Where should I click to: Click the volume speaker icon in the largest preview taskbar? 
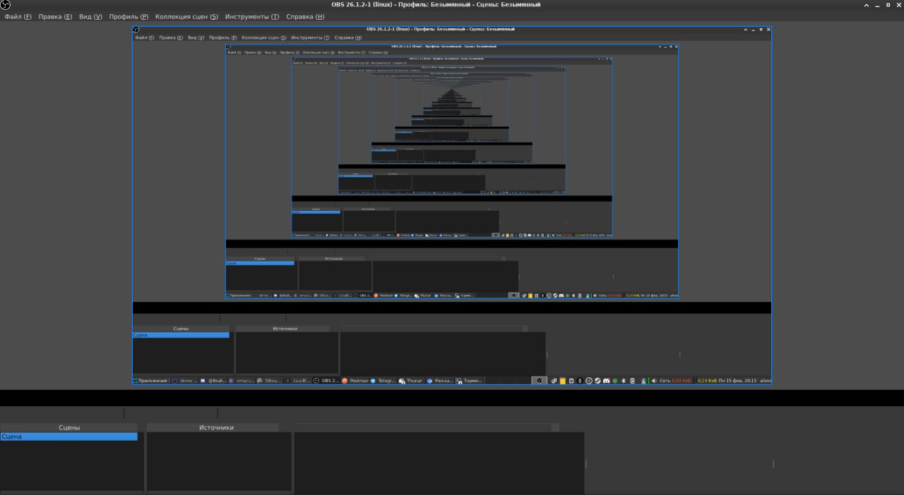click(x=654, y=381)
